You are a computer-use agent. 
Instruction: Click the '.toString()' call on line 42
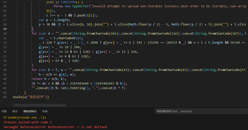click(x=79, y=88)
